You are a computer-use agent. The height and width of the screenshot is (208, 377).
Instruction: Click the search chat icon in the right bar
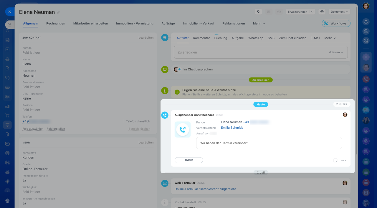coord(366,41)
